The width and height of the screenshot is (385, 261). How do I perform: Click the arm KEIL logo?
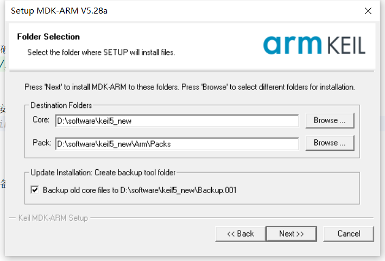314,45
